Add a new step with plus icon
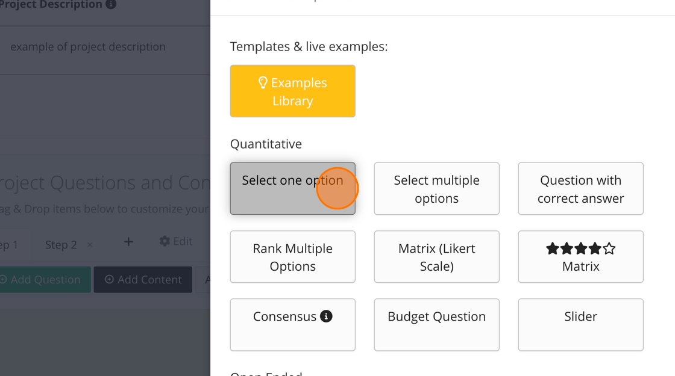 128,242
